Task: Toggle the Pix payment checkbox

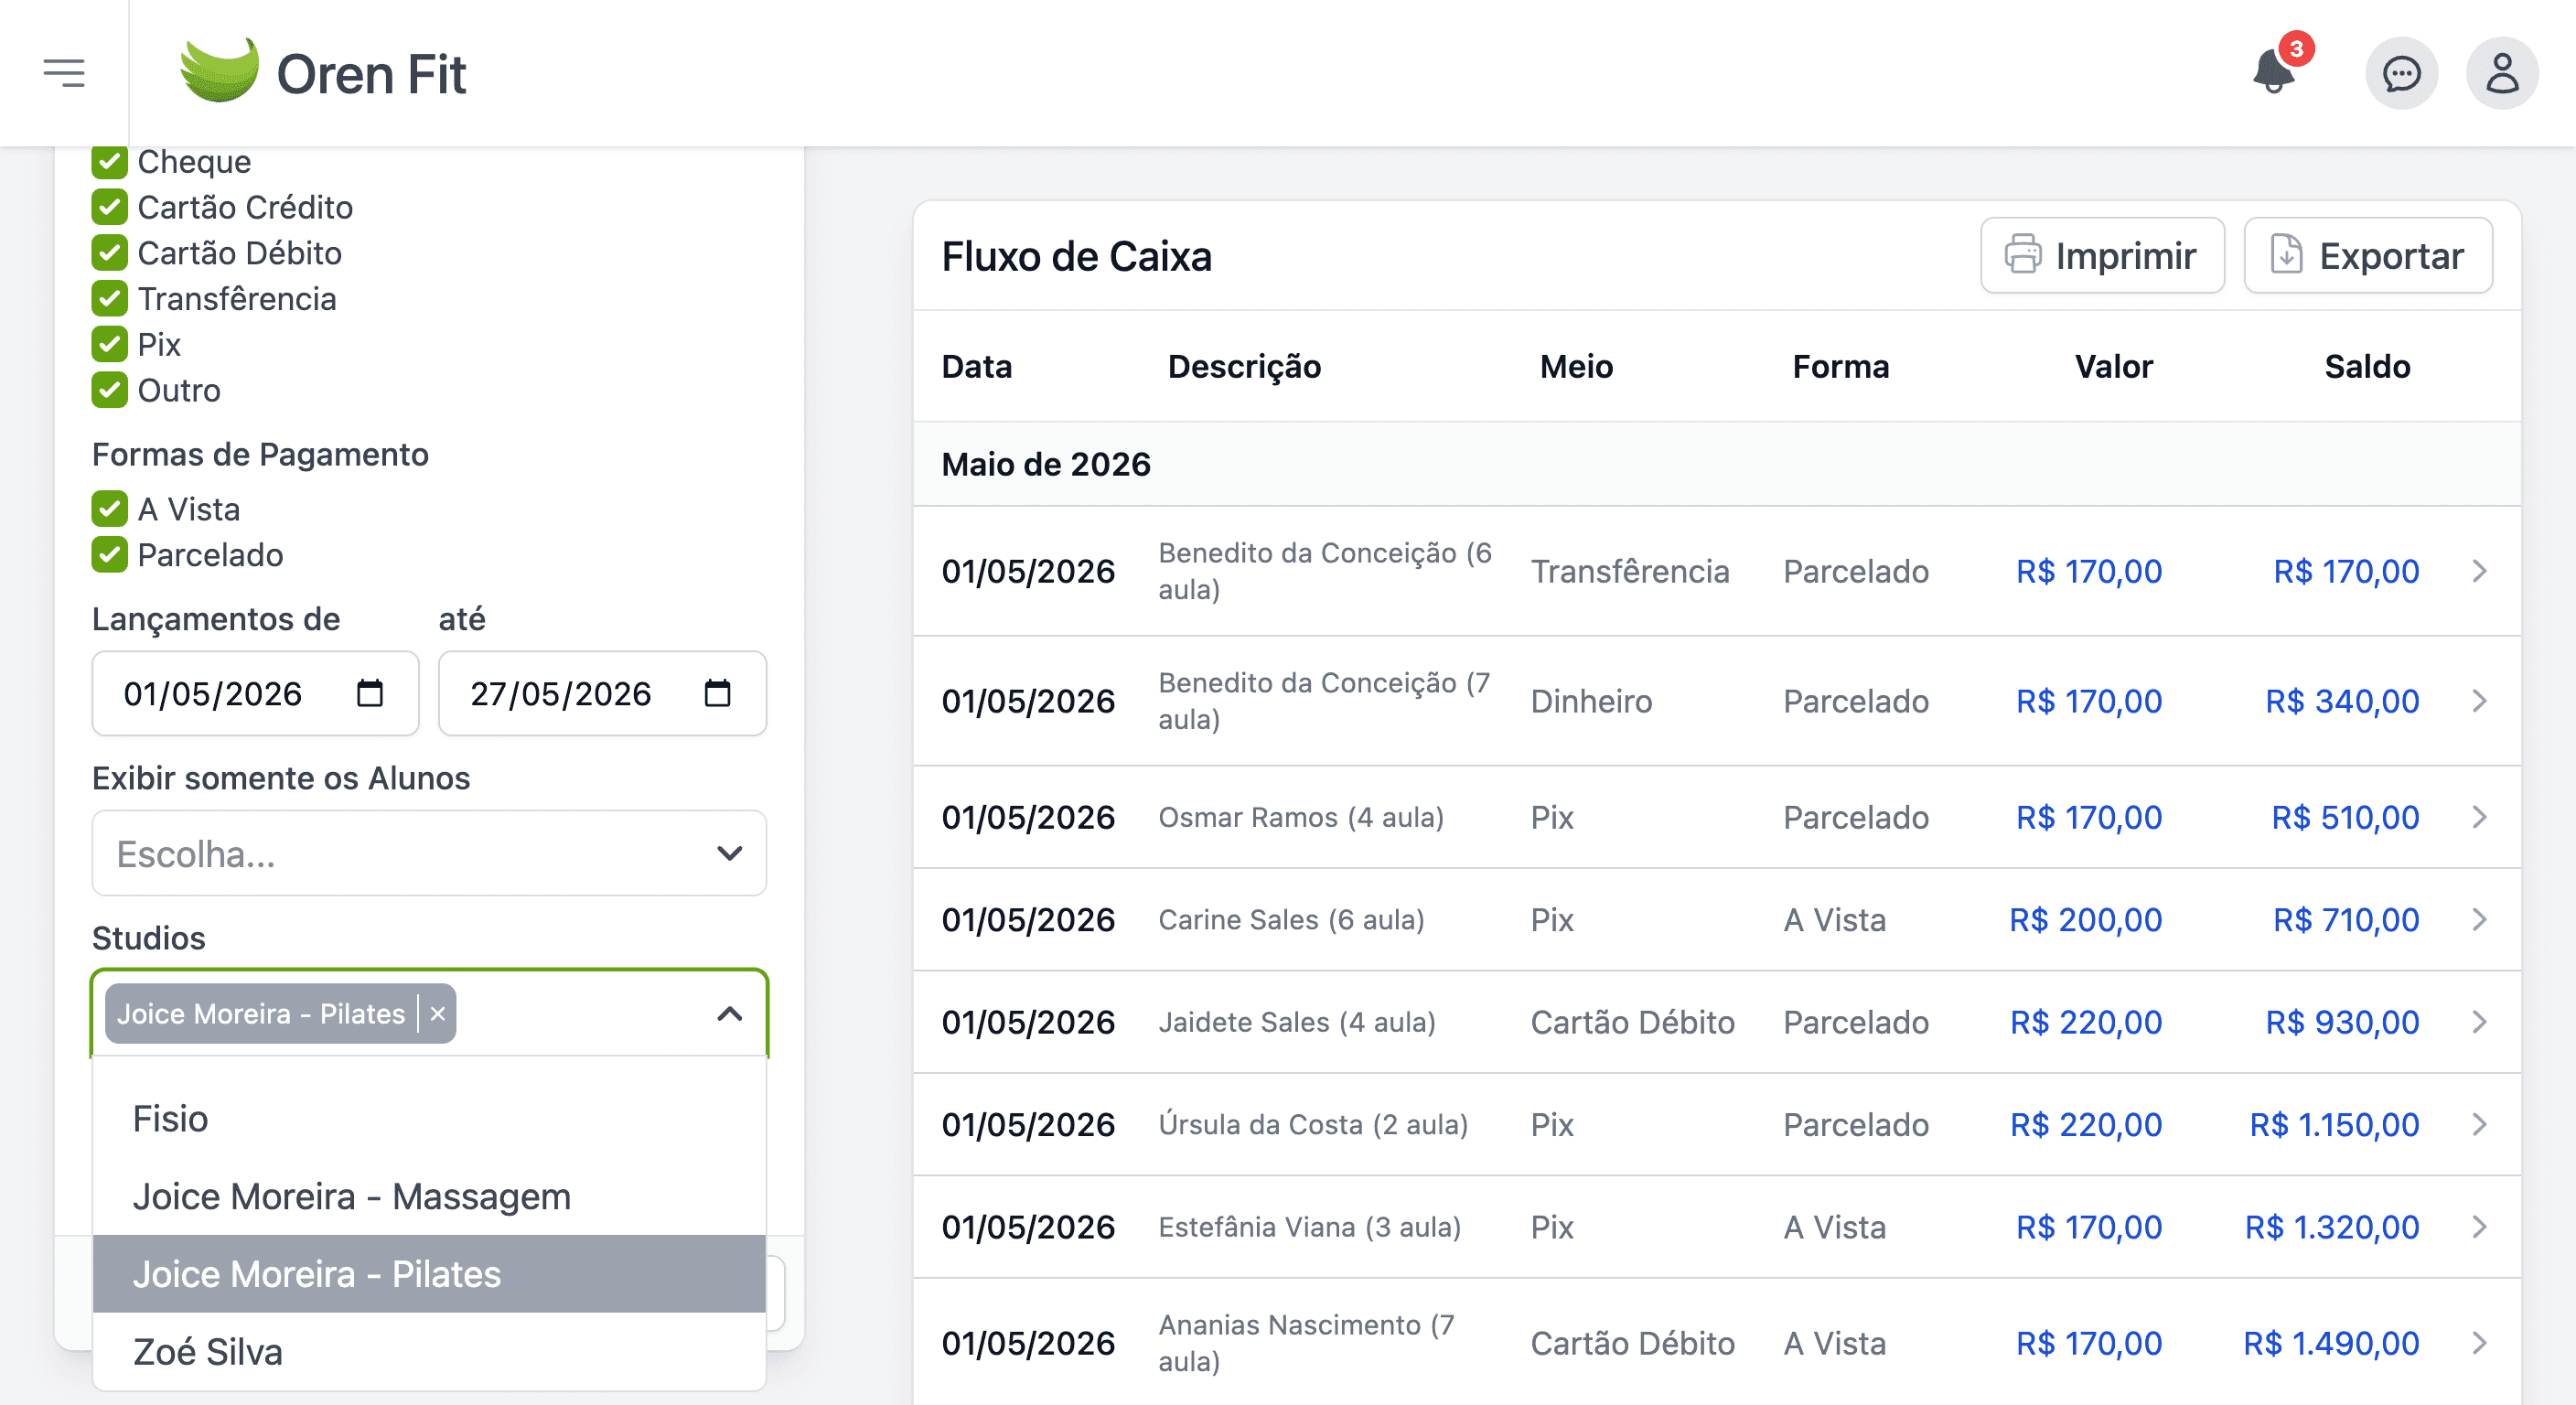Action: click(110, 344)
